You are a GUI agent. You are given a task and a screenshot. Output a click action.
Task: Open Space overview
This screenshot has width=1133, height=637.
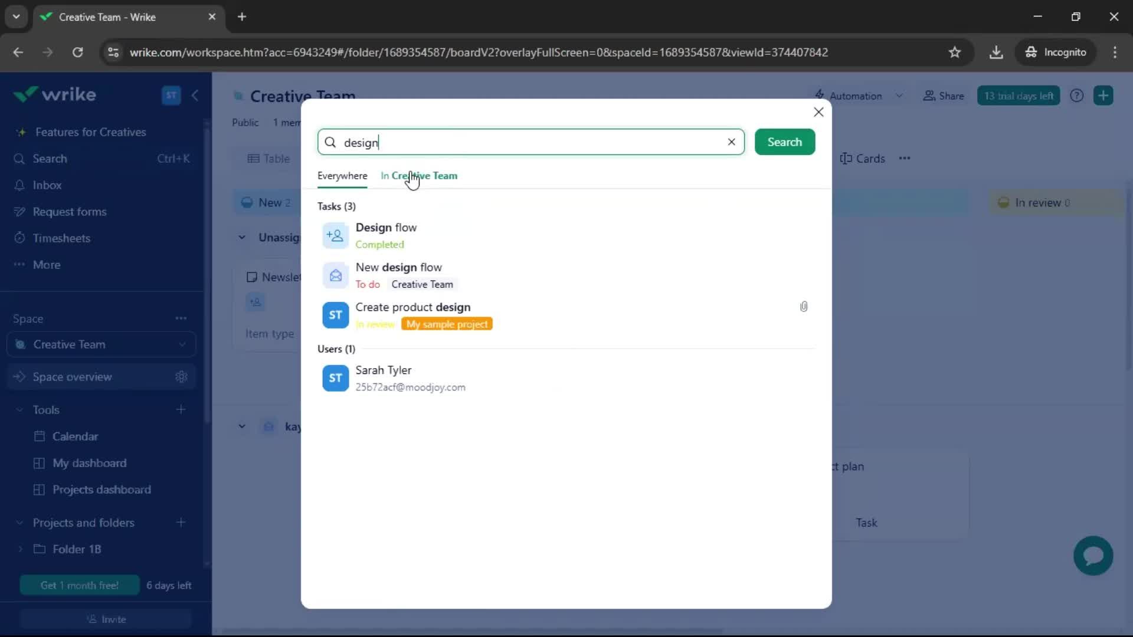pos(72,377)
